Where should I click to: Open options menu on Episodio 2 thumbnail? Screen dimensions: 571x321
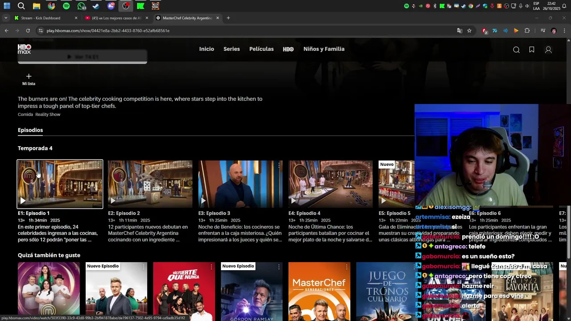point(189,165)
